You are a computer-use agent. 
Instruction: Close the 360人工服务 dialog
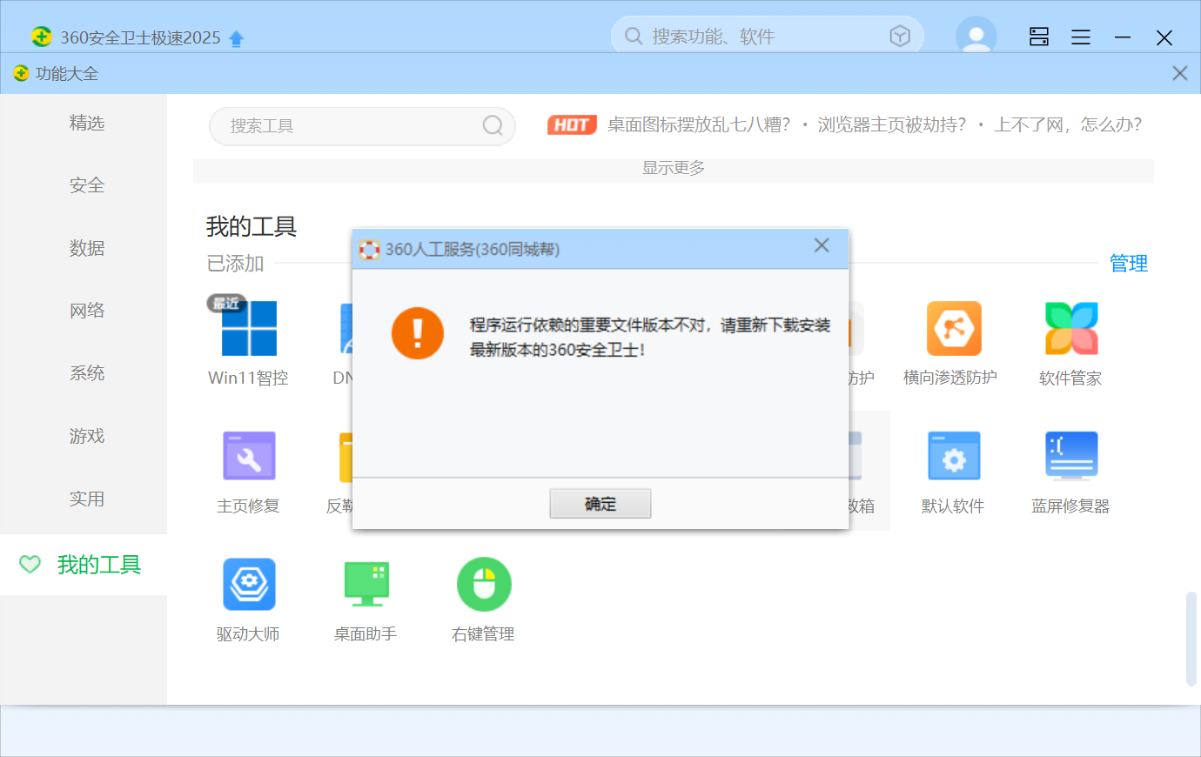point(822,245)
